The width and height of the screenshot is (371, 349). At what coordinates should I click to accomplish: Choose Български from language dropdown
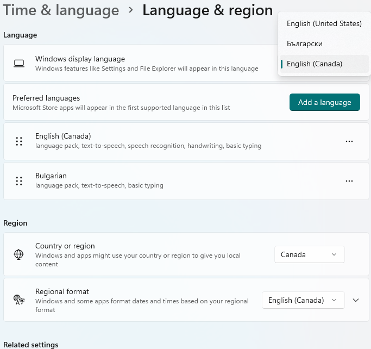[x=324, y=44]
